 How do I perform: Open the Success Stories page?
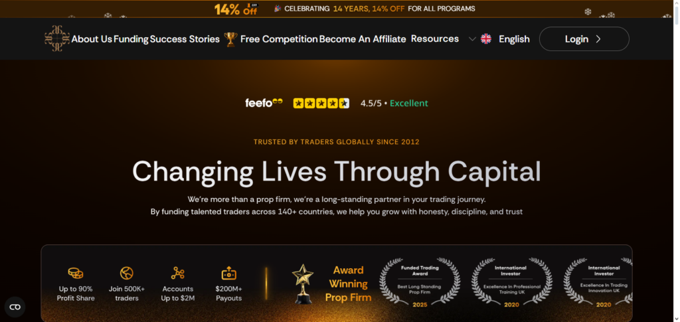click(x=185, y=39)
